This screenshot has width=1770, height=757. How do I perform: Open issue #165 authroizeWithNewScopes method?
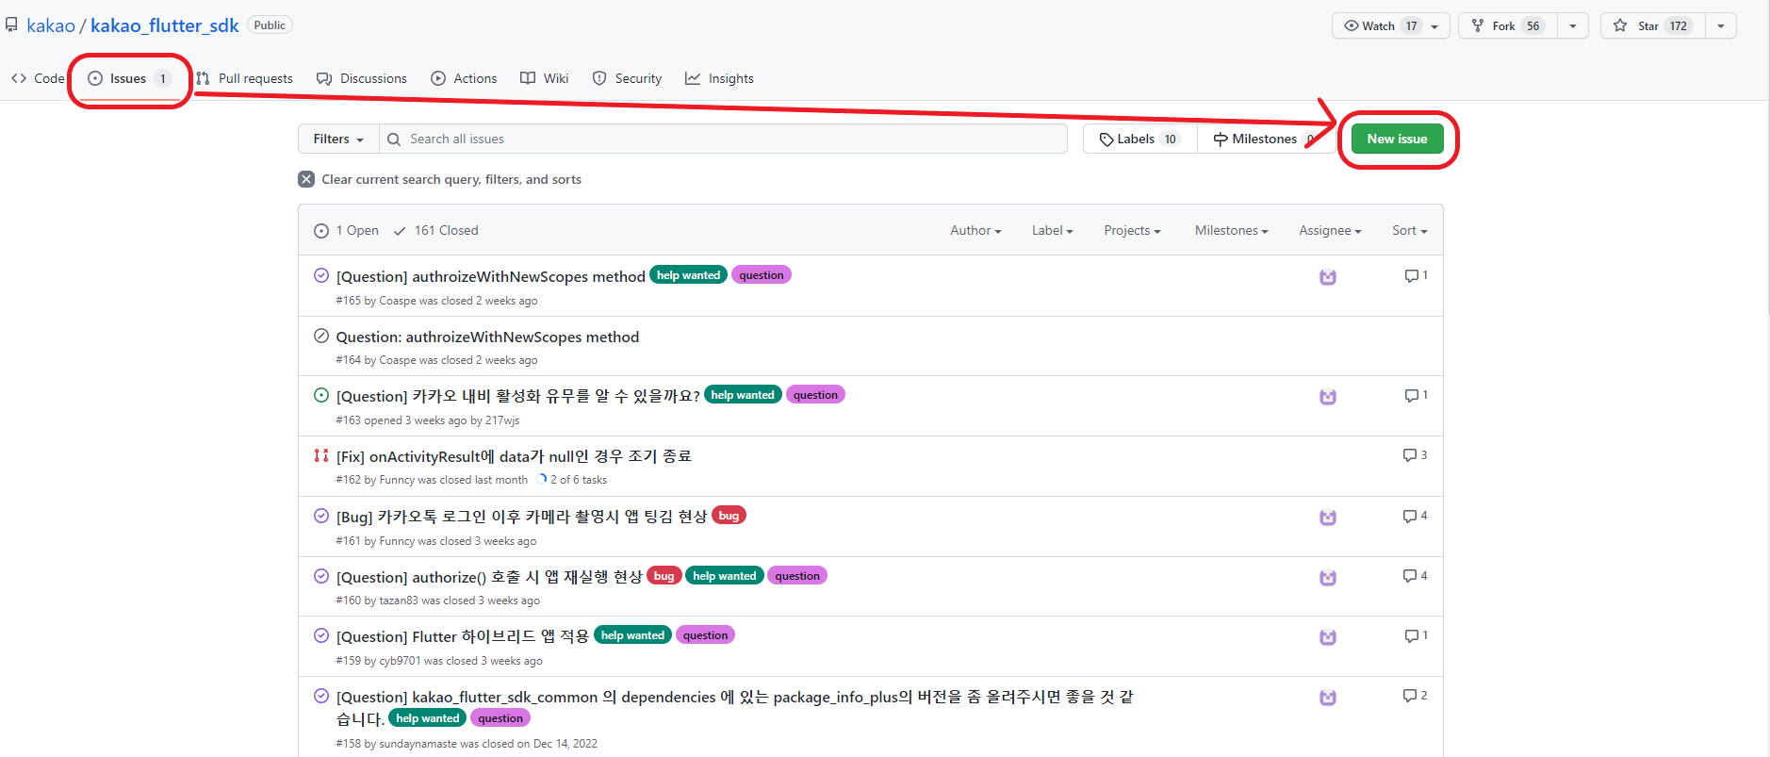pos(490,276)
